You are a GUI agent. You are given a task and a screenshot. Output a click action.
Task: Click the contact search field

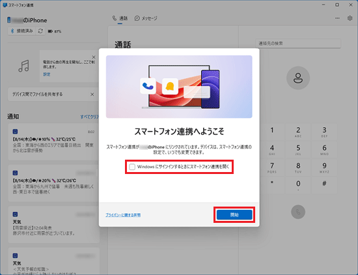pyautogui.click(x=298, y=44)
